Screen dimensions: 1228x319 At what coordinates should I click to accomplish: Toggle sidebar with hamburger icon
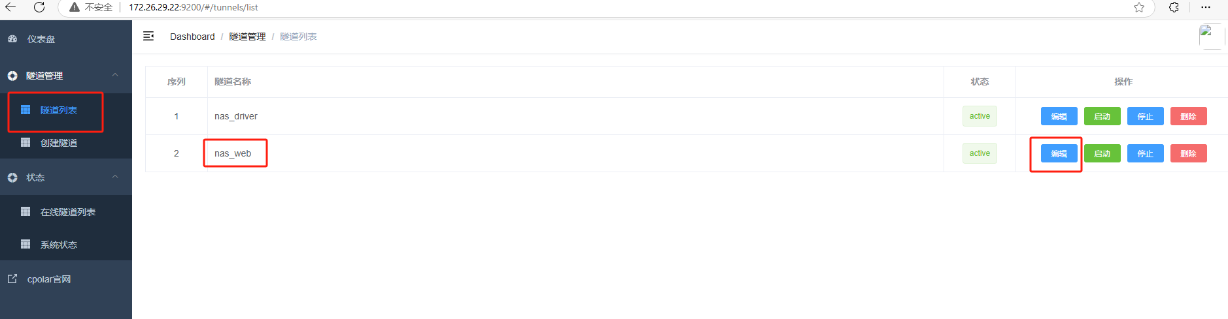tap(148, 36)
